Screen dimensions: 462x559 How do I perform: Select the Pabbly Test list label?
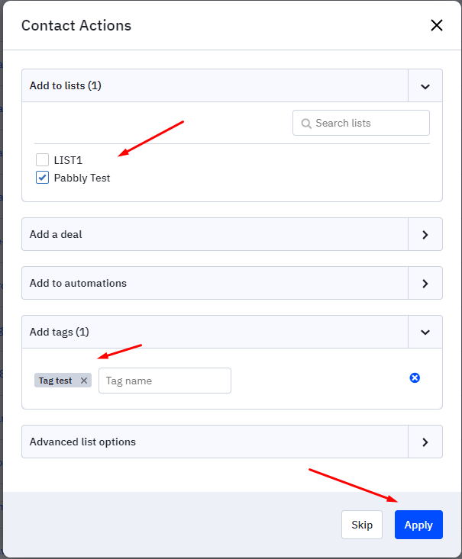click(82, 178)
